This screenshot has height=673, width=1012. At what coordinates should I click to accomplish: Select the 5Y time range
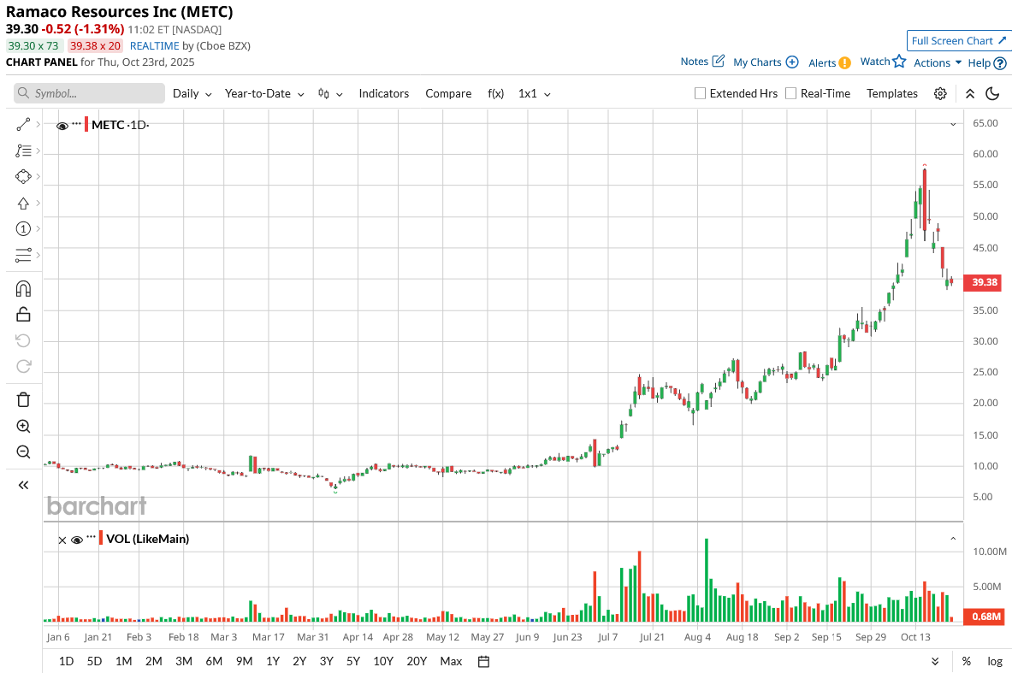[x=353, y=661]
